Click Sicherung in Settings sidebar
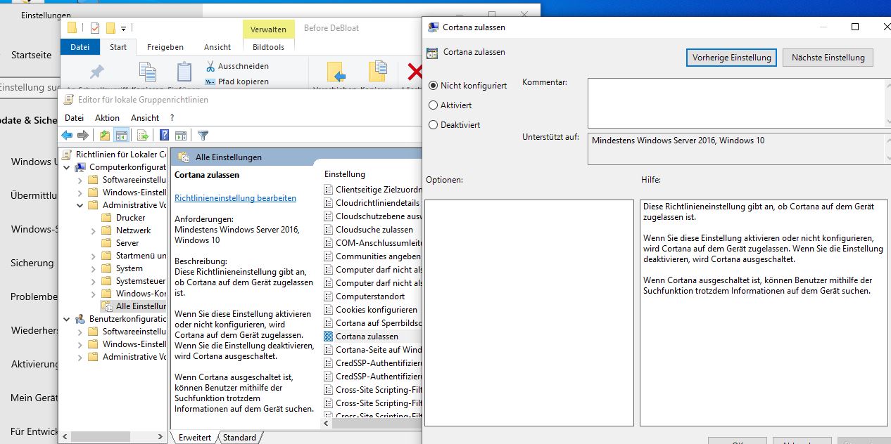The height and width of the screenshot is (444, 891). 32,263
